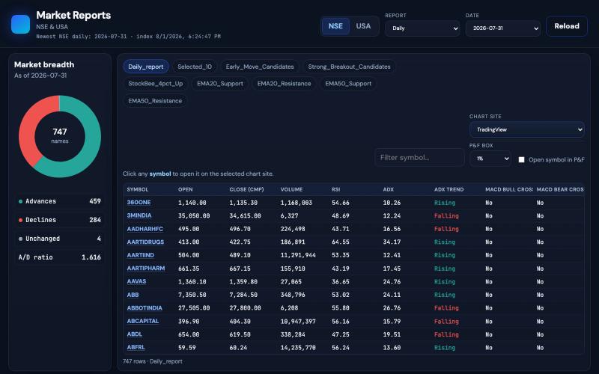Click 747 rows Daily_report footer text
Viewport: 599px width, 374px height.
[153, 361]
